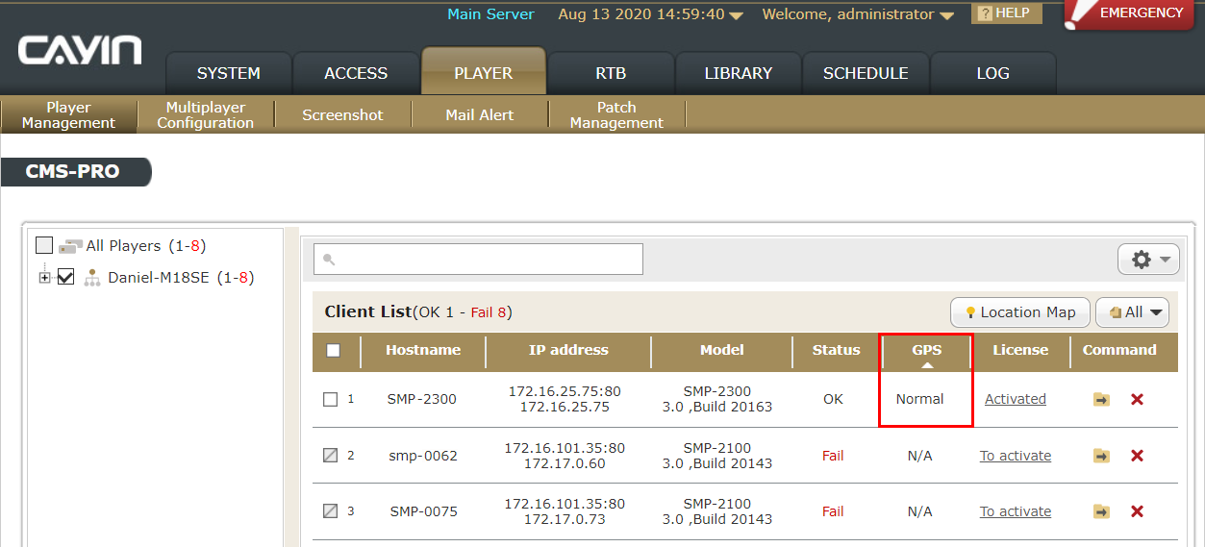This screenshot has height=547, width=1205.
Task: Check the smp-0062 row checkbox
Action: point(331,456)
